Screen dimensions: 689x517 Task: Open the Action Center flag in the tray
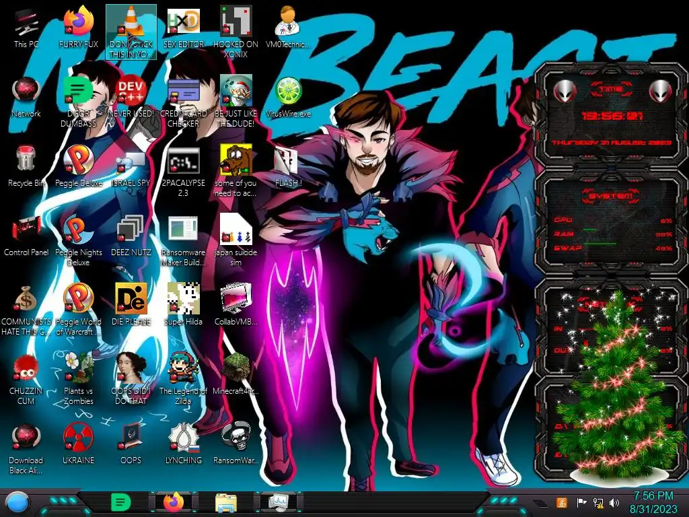(x=582, y=502)
